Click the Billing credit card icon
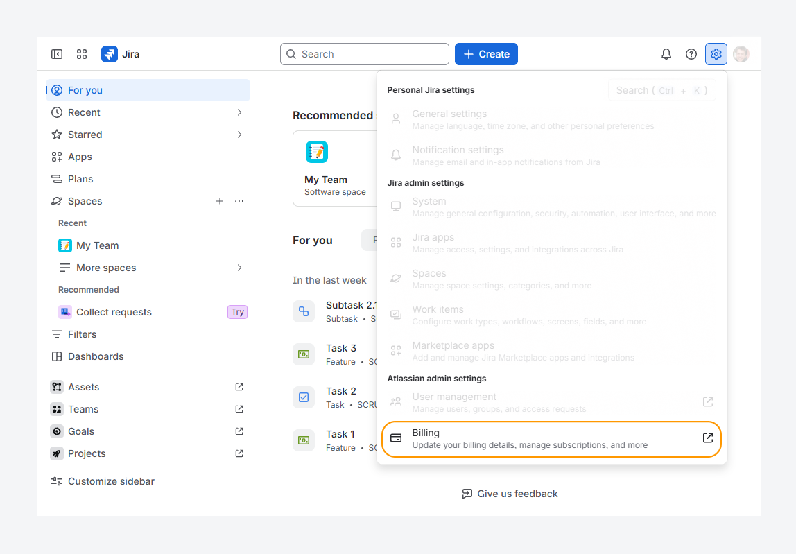 (396, 438)
